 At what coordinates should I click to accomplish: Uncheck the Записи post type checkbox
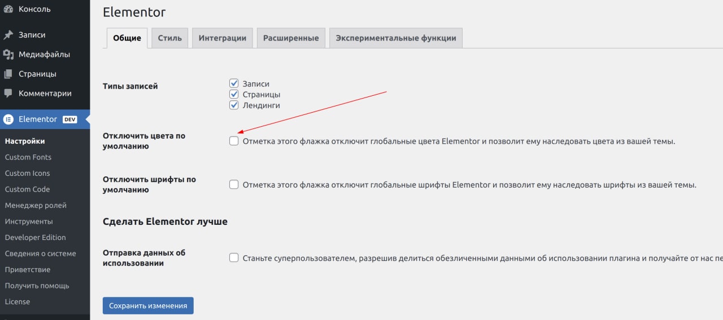tap(234, 83)
